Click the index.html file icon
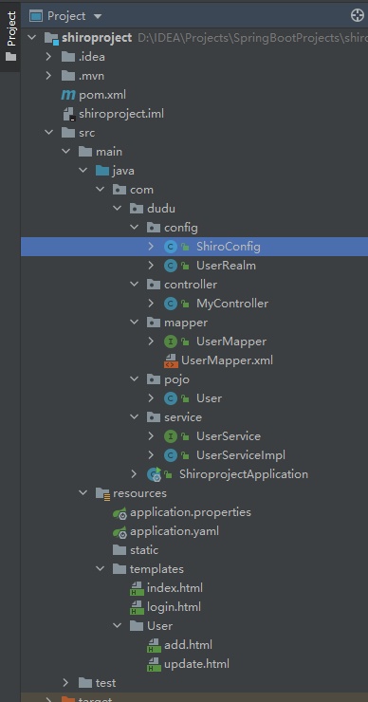The image size is (368, 702). (137, 588)
